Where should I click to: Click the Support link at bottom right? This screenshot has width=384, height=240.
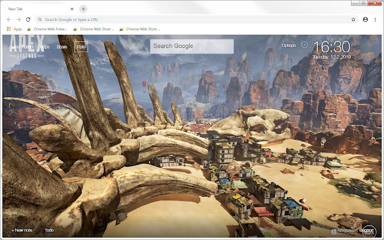tap(367, 230)
